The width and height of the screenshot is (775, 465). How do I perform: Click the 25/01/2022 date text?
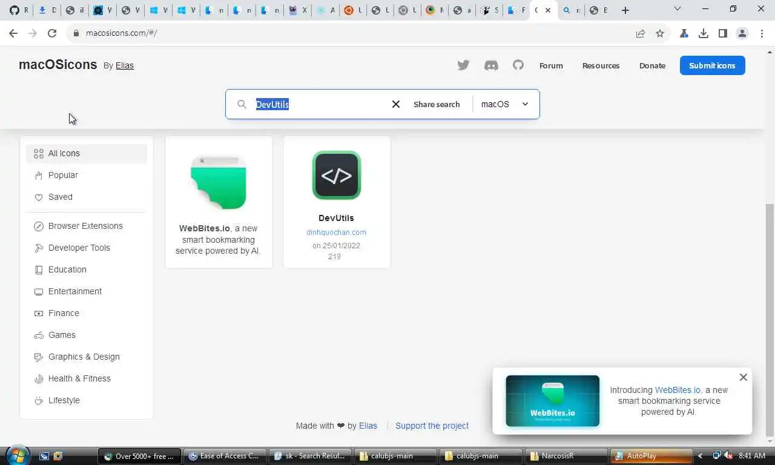pos(341,246)
